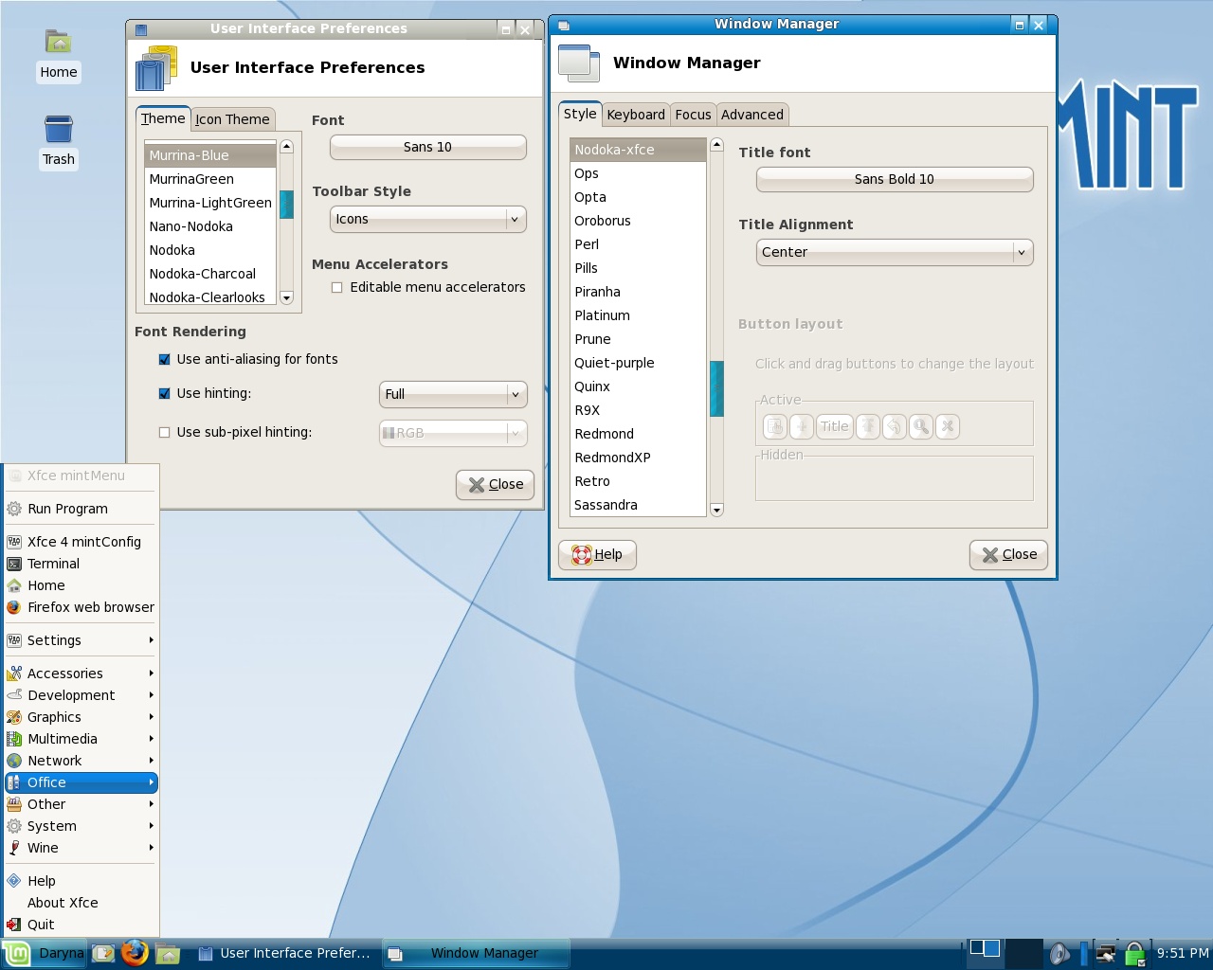The image size is (1213, 970).
Task: Select the Style tab
Action: pyautogui.click(x=580, y=114)
